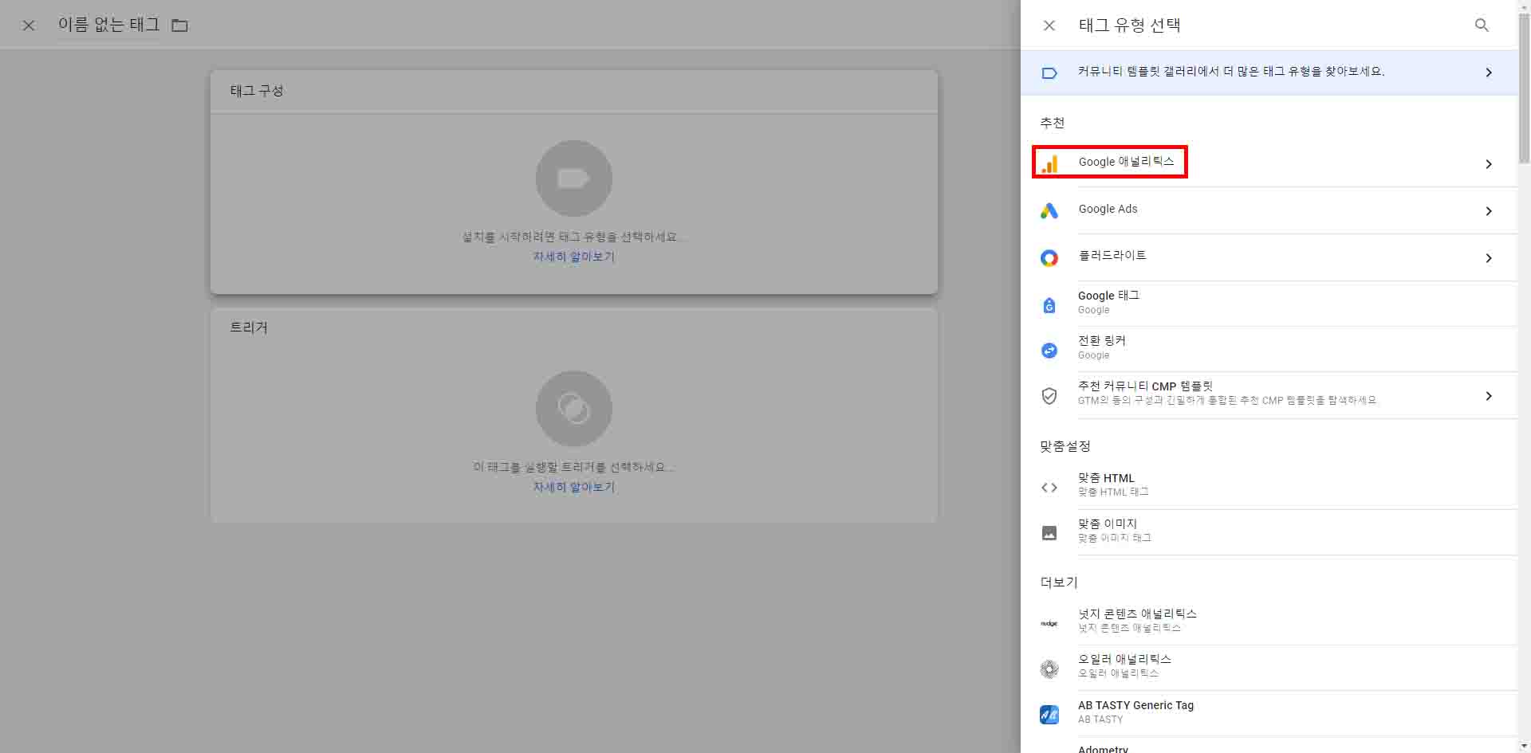Edit the 이름 없는 태그 name field
The height and width of the screenshot is (753, 1531).
[109, 25]
